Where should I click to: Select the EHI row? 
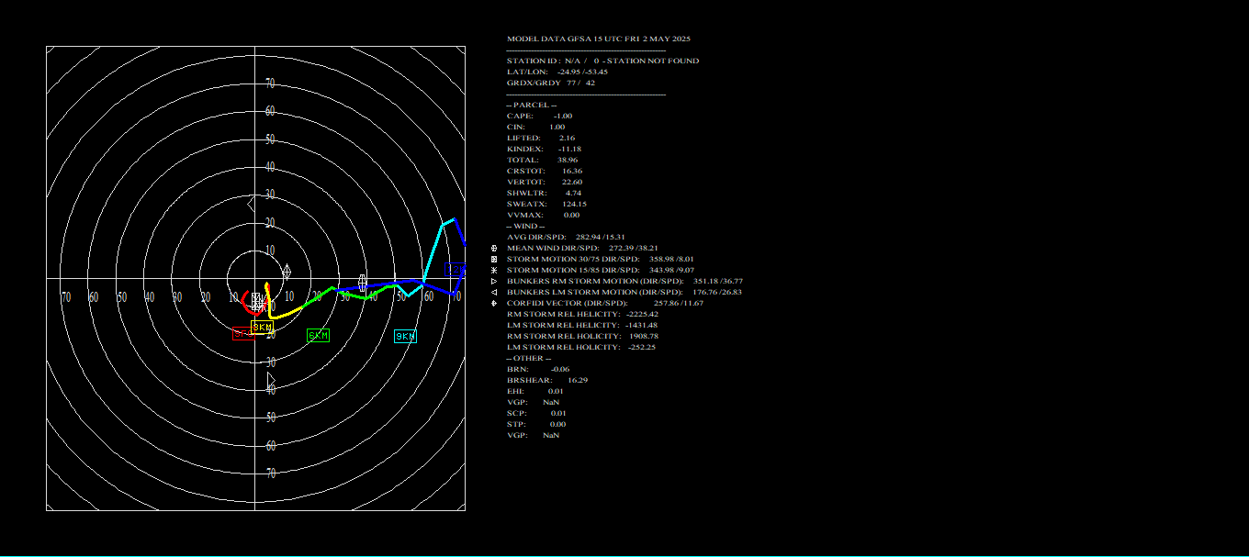click(536, 391)
